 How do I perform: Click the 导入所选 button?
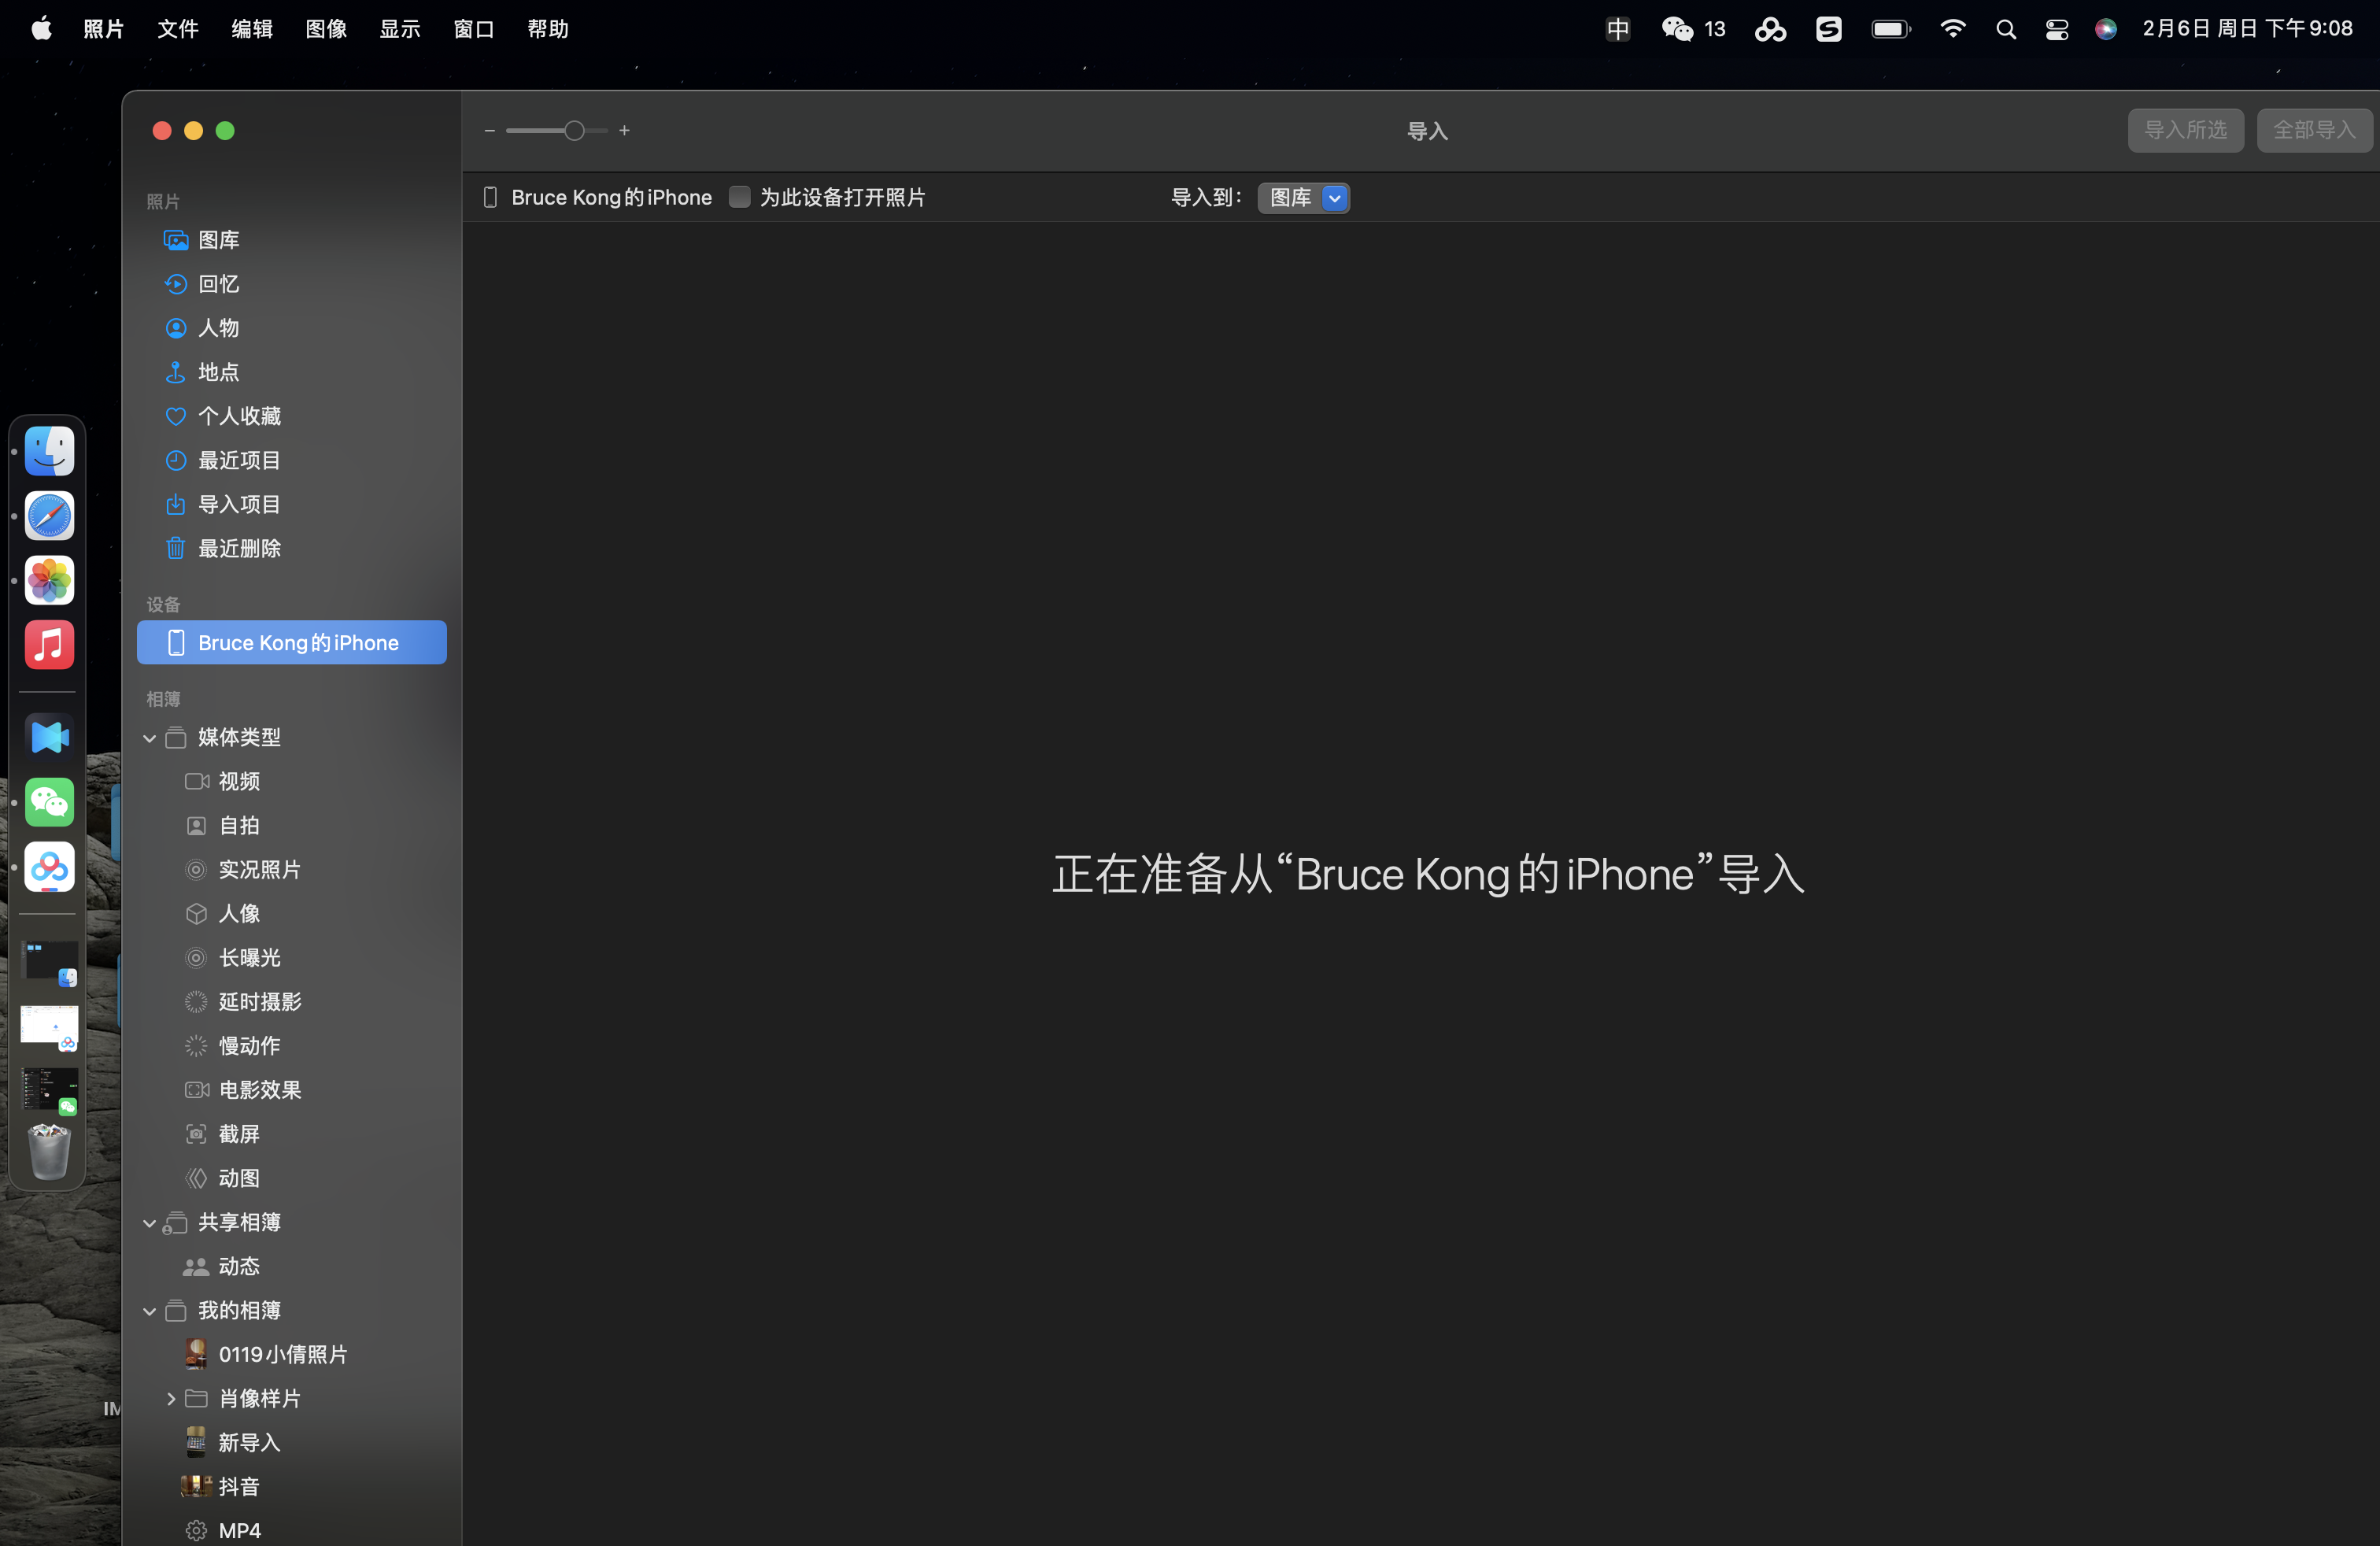(2185, 130)
